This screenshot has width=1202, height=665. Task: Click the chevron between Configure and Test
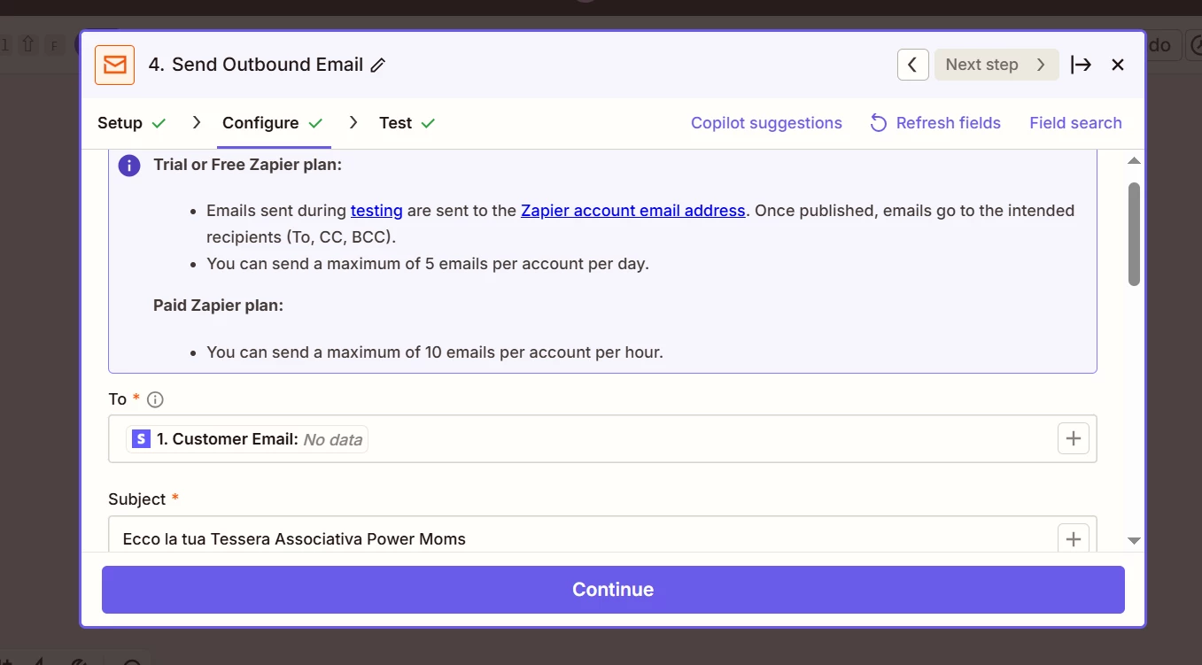click(x=353, y=122)
